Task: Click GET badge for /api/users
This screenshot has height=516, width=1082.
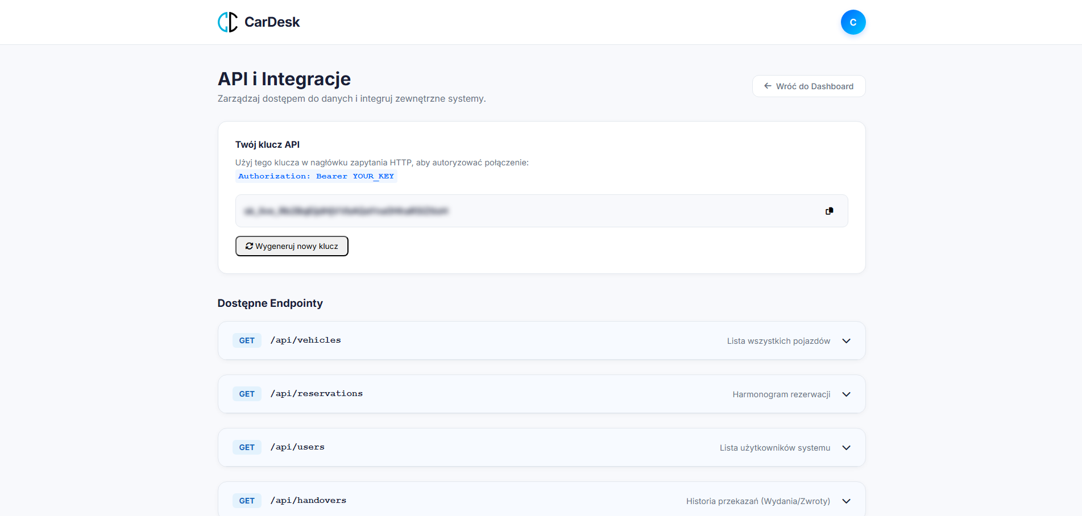Action: (x=247, y=448)
